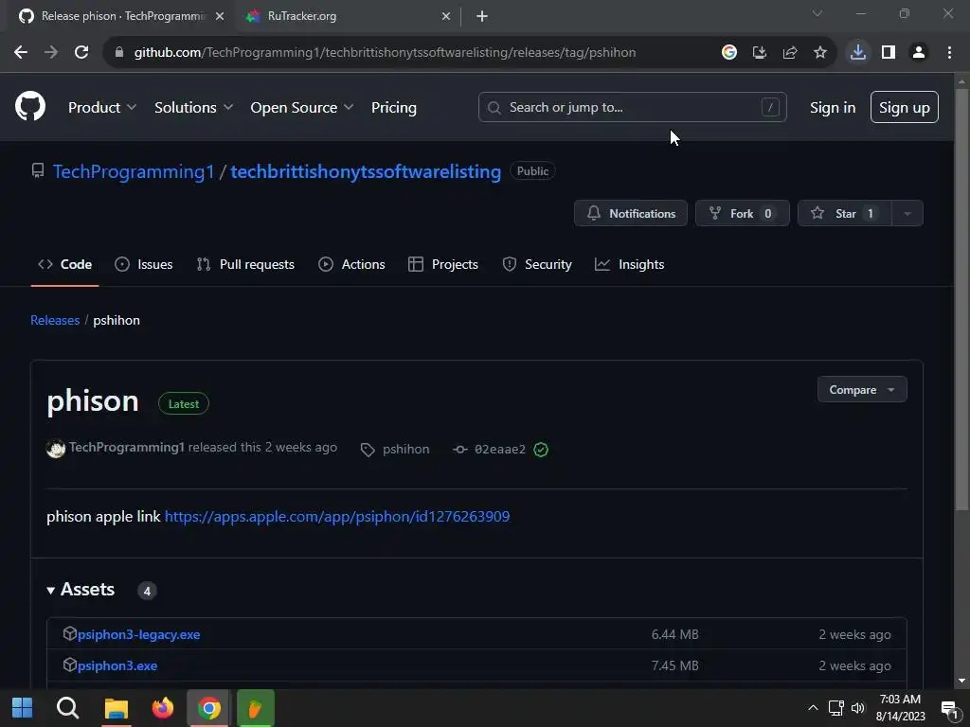
Task: Open the Star lists dropdown arrow
Action: click(x=907, y=213)
